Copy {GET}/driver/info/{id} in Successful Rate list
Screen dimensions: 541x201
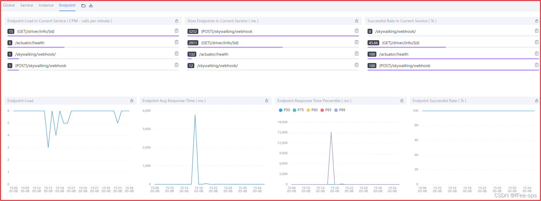(537, 42)
